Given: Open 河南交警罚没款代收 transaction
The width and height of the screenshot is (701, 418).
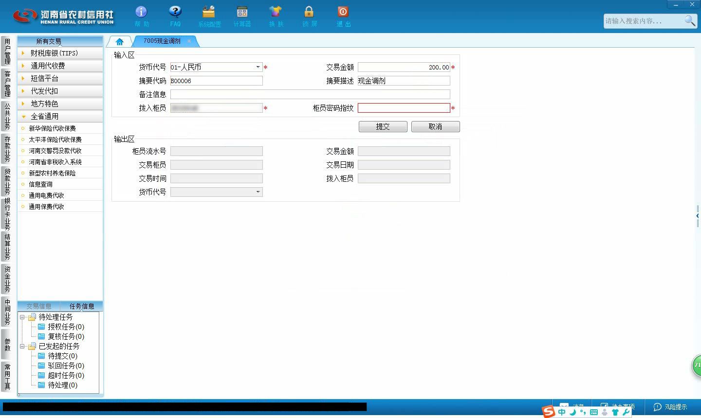Looking at the screenshot, I should pyautogui.click(x=60, y=151).
